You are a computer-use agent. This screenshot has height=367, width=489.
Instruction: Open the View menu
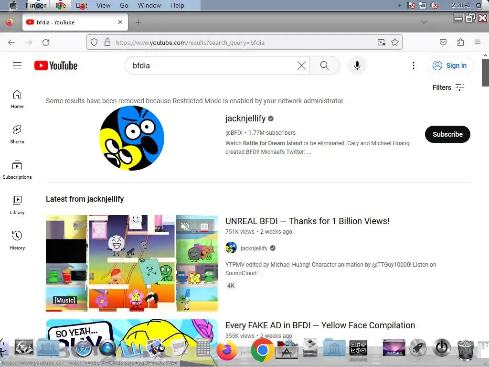click(103, 5)
